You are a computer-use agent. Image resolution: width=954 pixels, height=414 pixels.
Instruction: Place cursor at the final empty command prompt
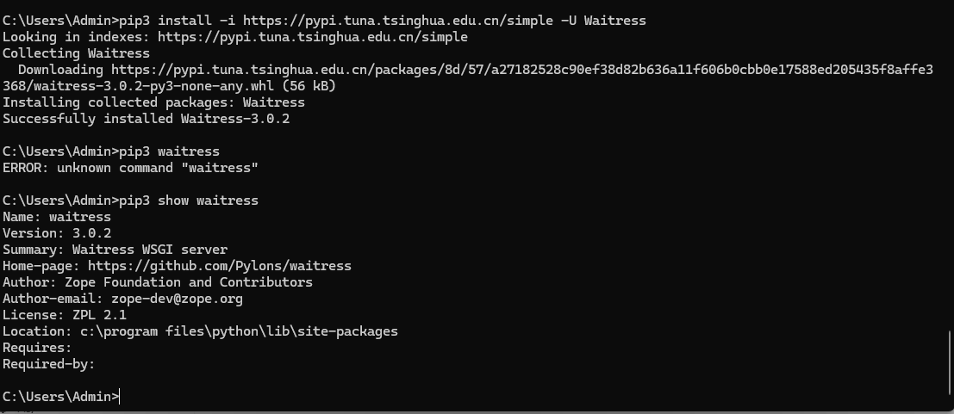point(122,397)
